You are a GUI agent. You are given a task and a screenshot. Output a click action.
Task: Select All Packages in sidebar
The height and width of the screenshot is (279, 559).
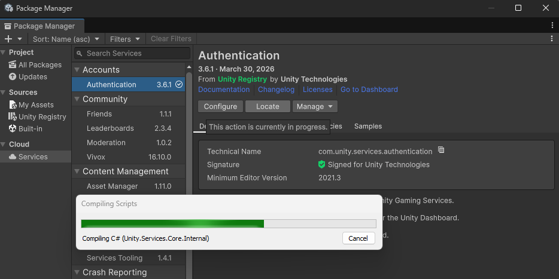point(36,65)
